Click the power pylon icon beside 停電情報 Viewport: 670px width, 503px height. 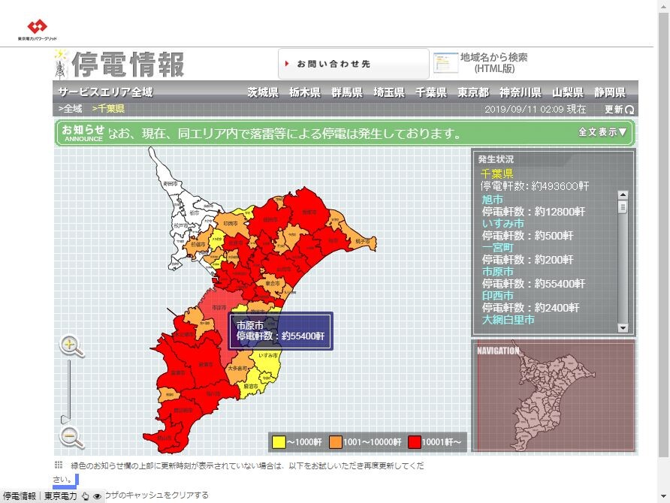coord(60,65)
